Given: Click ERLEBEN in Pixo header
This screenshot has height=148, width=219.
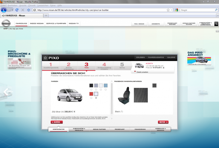Looking at the screenshot, I should [x=140, y=57].
